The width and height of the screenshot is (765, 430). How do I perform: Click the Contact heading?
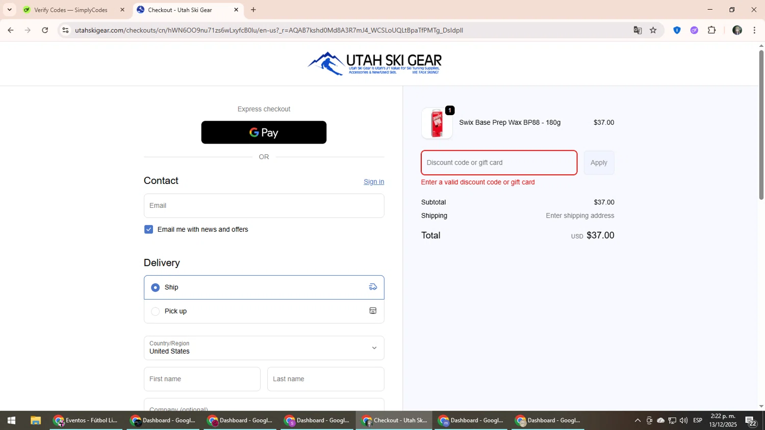pos(161,181)
